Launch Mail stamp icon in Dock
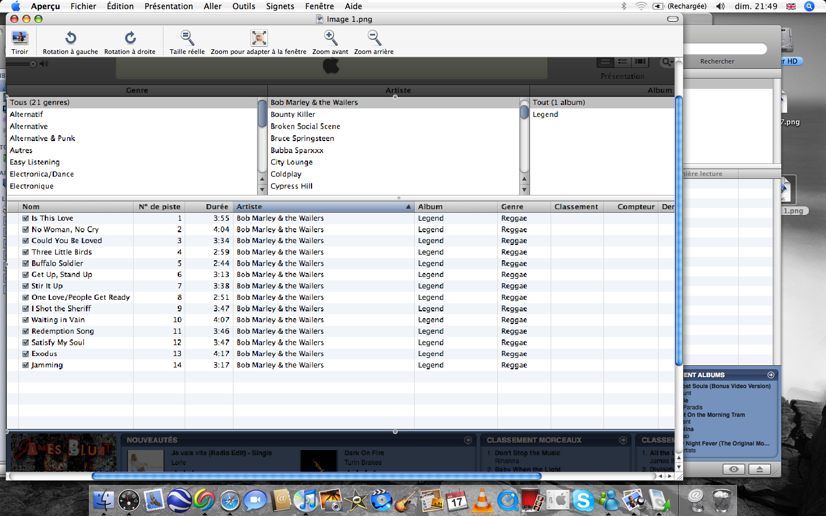The image size is (826, 516). [154, 501]
